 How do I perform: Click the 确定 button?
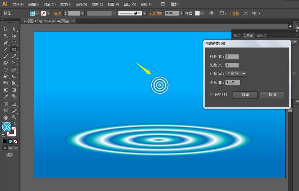(x=245, y=95)
